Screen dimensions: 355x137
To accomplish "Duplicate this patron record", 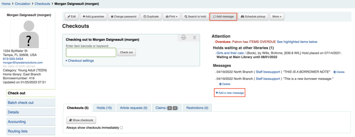I will (151, 17).
